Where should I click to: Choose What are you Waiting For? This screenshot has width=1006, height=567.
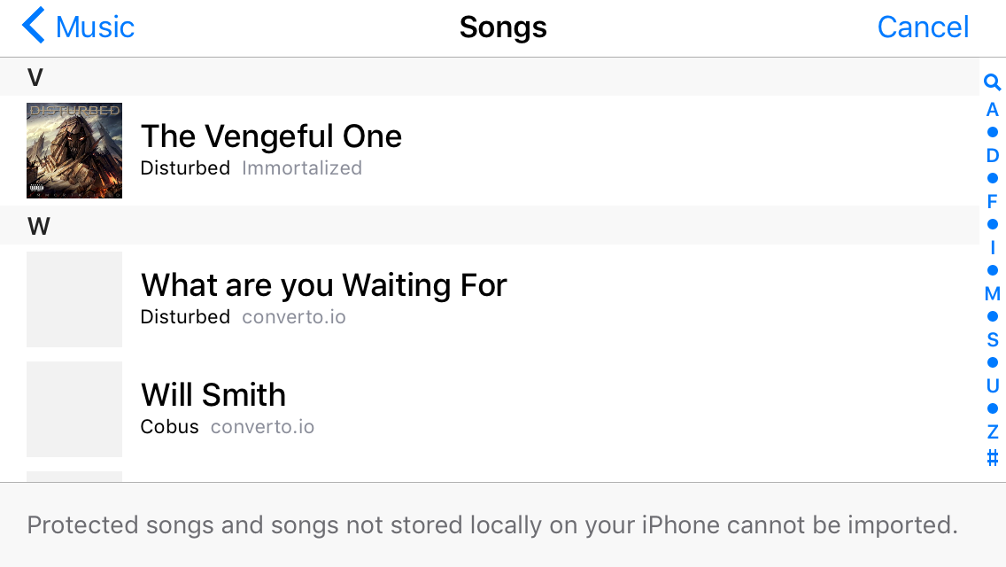(323, 285)
